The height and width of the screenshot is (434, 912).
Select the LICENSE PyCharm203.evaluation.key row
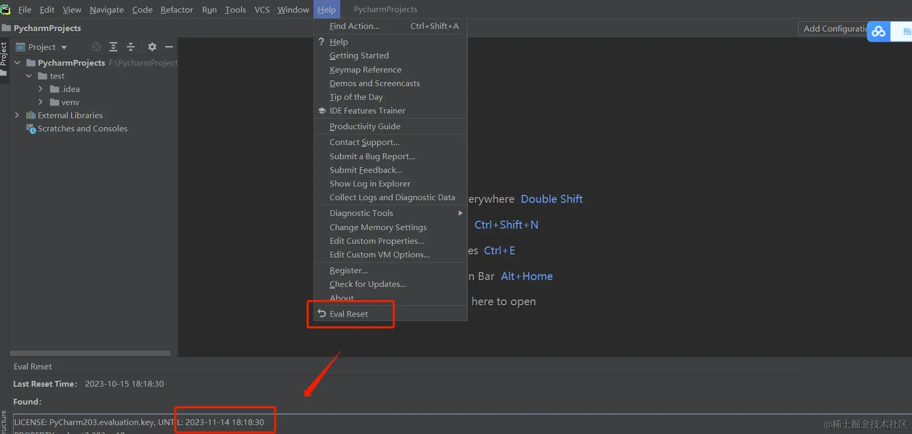pyautogui.click(x=462, y=422)
